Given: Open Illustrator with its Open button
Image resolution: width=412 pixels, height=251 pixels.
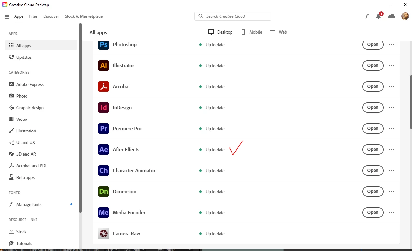Looking at the screenshot, I should point(373,65).
